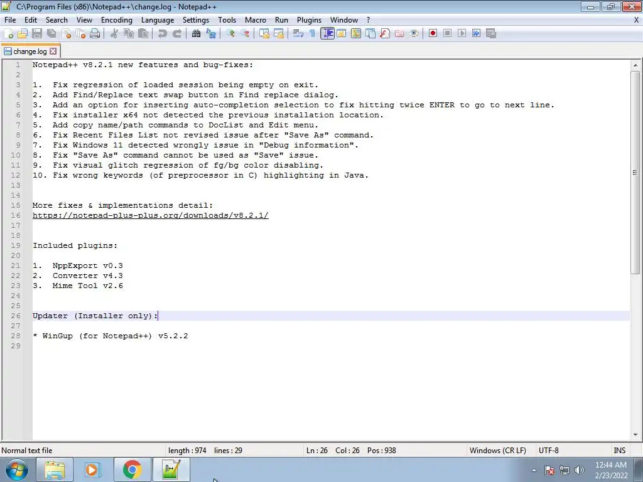643x482 pixels.
Task: Open Folder as Workspace icon
Action: point(399,34)
